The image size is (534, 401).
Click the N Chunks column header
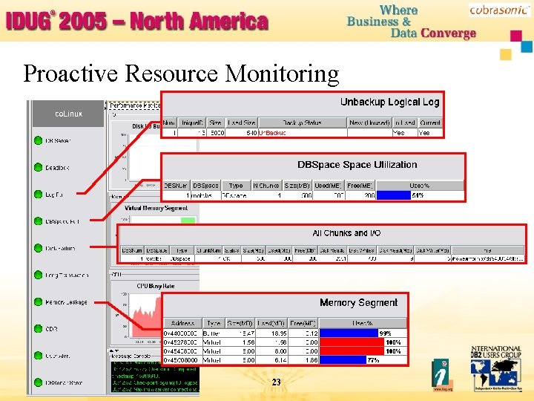click(266, 186)
